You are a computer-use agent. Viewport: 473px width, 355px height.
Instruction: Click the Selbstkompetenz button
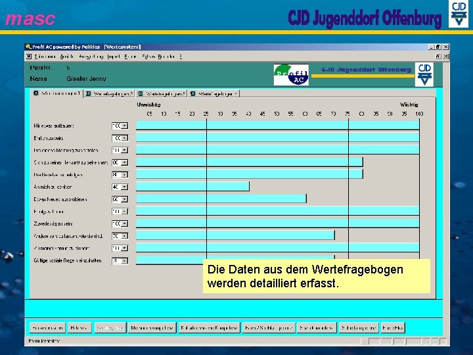pyautogui.click(x=359, y=328)
